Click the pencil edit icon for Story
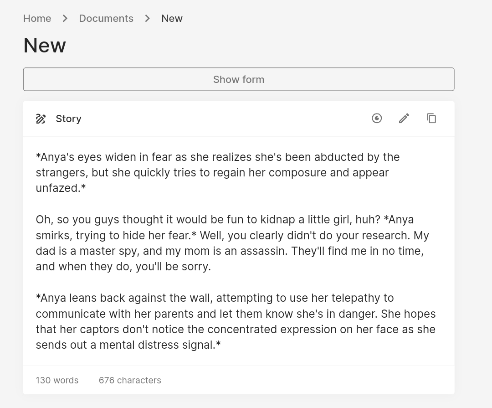Screen dimensions: 492x408 [x=404, y=119]
